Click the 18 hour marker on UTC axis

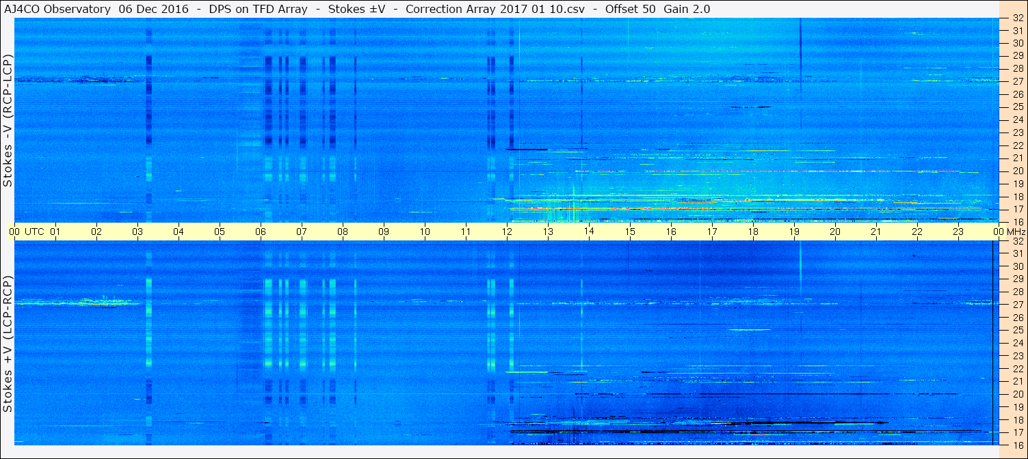coord(753,232)
